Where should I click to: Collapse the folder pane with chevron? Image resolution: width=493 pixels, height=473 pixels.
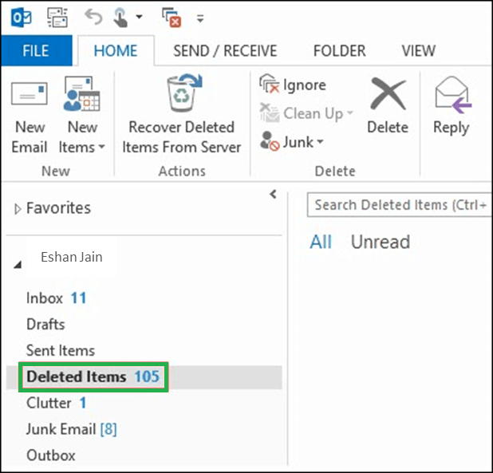point(274,195)
